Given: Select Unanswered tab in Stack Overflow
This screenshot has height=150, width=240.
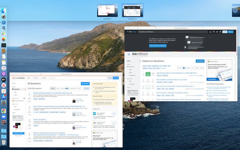Looking at the screenshot, I should (73, 88).
